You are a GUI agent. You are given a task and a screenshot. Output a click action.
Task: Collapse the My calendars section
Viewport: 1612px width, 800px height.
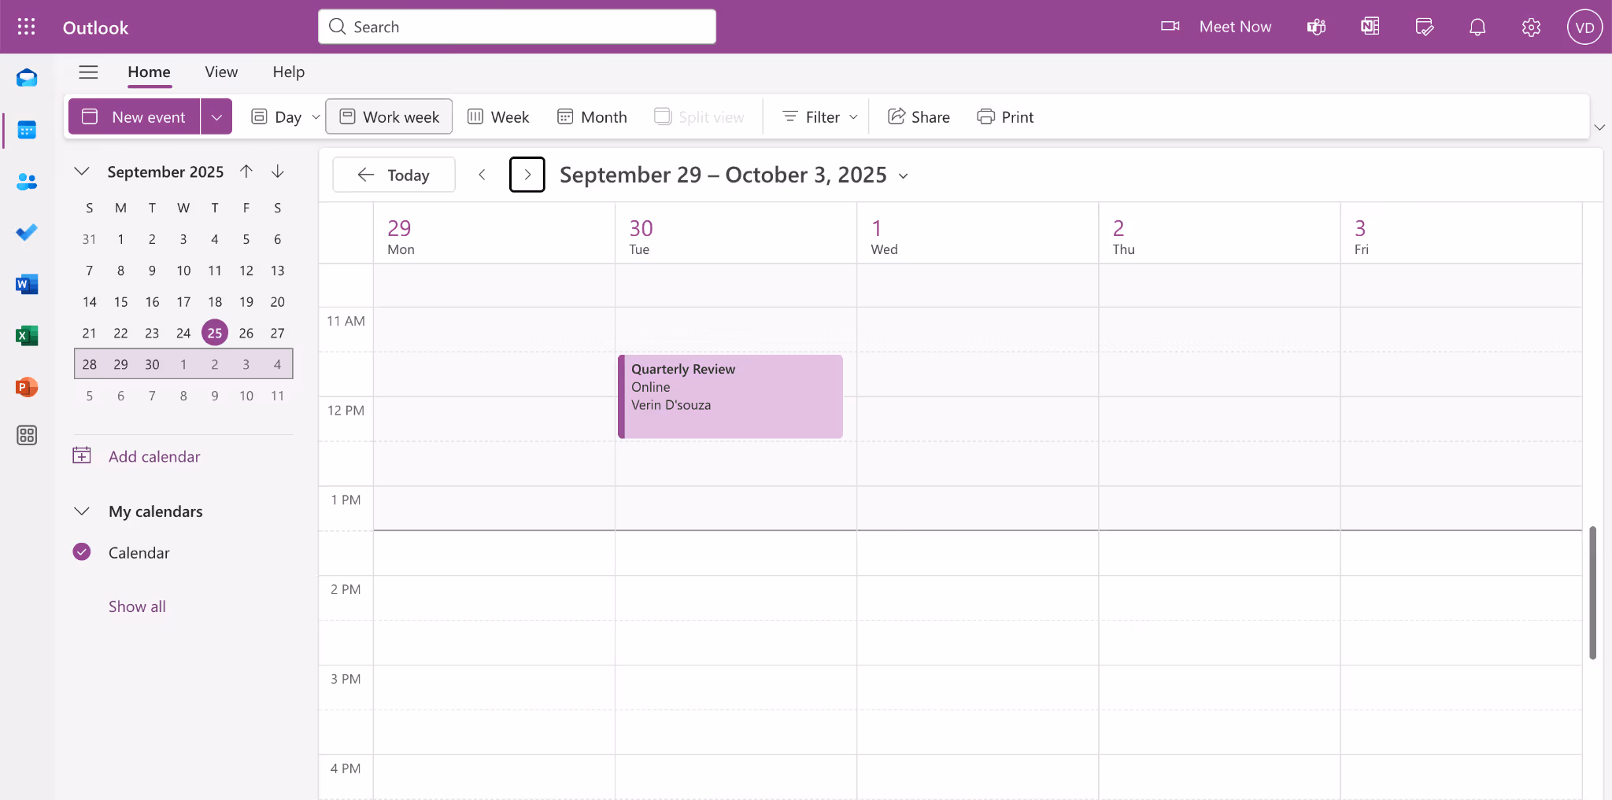(82, 511)
